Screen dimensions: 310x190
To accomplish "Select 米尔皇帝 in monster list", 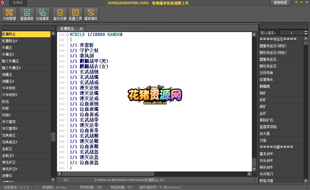I will click(26, 122).
